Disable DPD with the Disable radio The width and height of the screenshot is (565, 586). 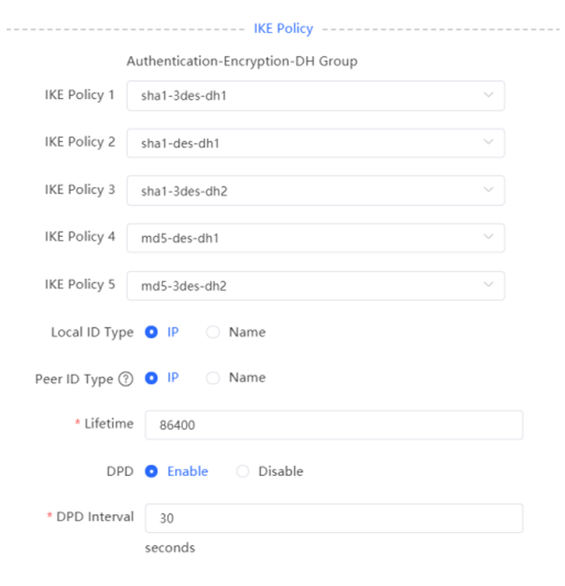[243, 471]
